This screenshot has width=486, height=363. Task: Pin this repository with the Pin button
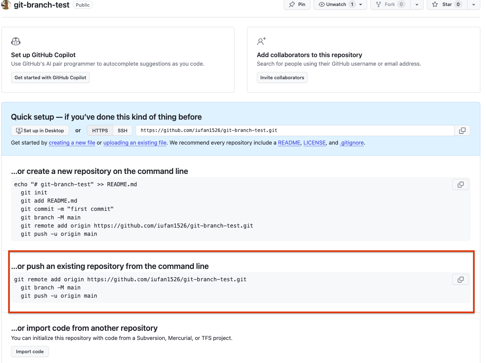point(297,4)
